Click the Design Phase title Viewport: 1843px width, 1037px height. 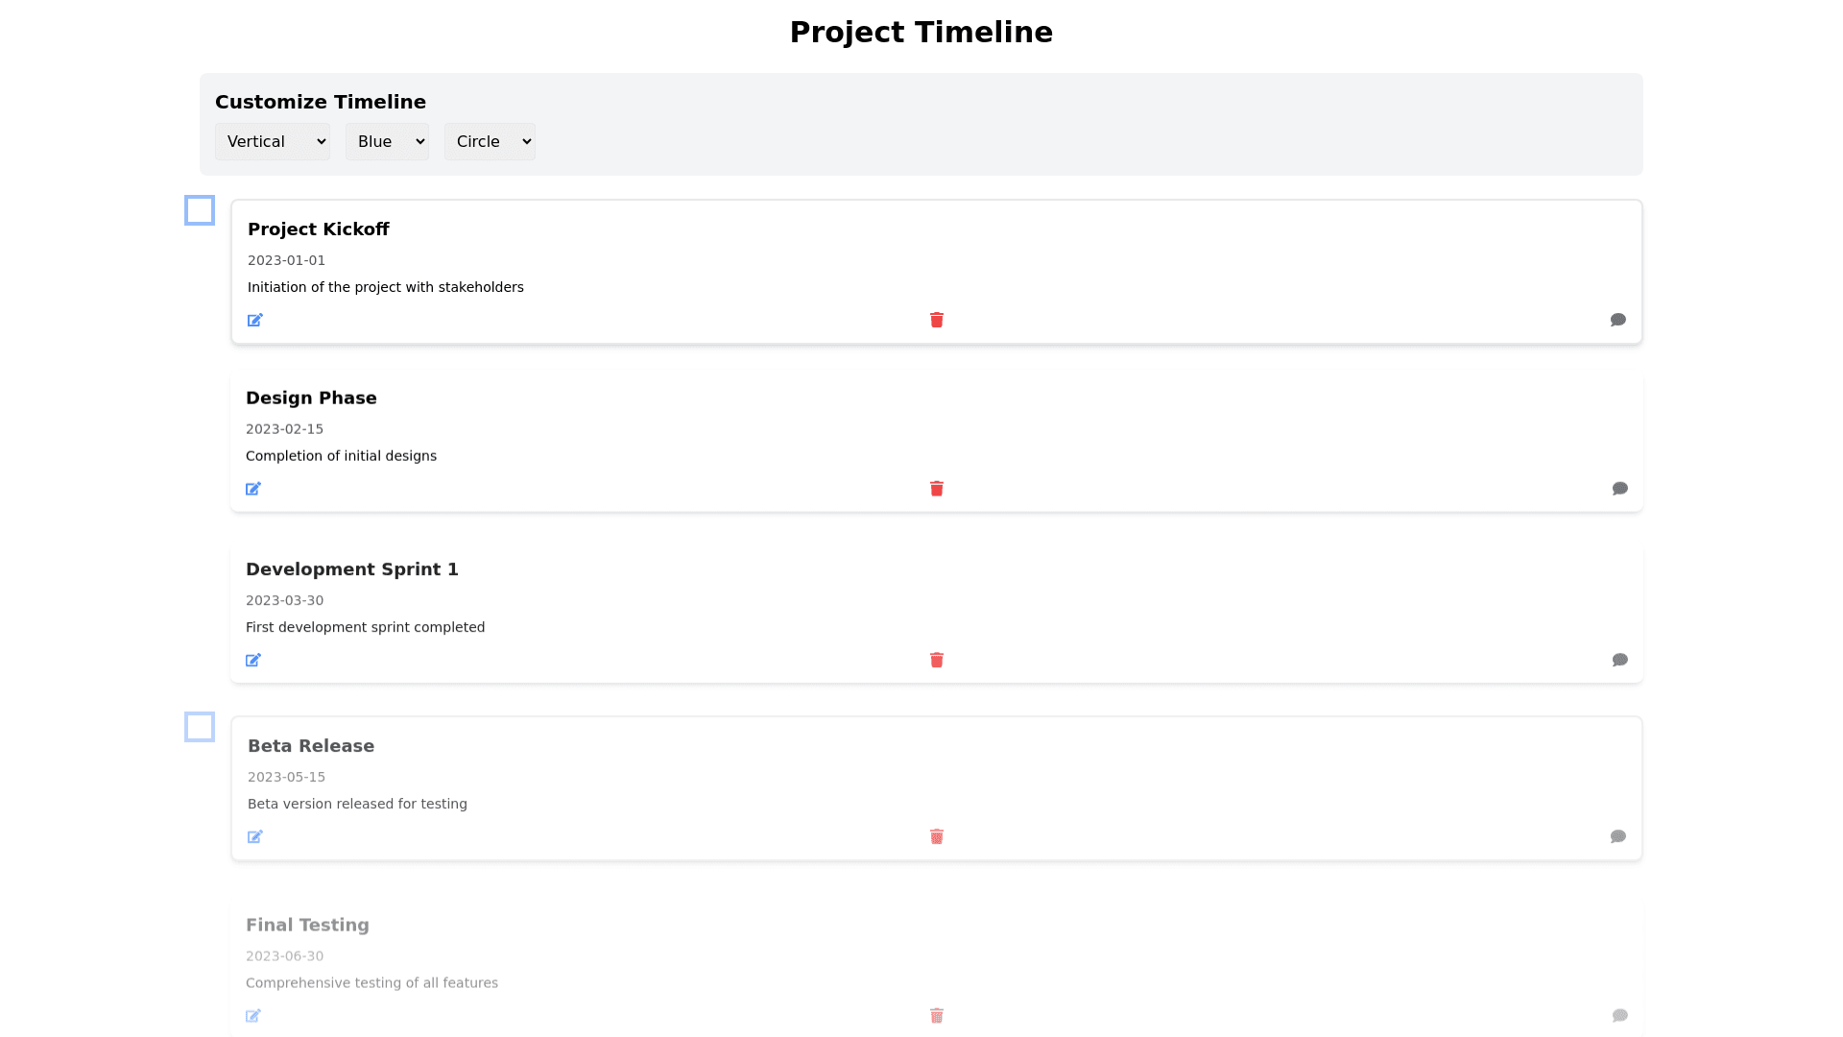click(311, 398)
